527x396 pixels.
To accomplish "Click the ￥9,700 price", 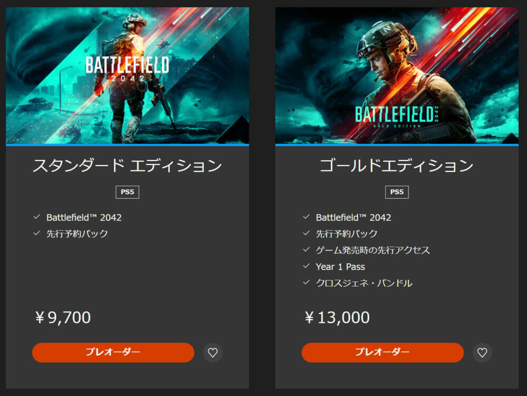I will pos(63,318).
